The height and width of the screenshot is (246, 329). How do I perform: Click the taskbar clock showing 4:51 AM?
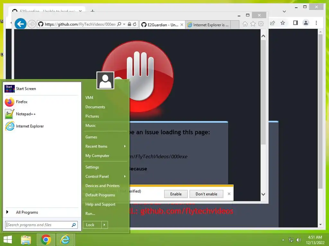coord(315,240)
